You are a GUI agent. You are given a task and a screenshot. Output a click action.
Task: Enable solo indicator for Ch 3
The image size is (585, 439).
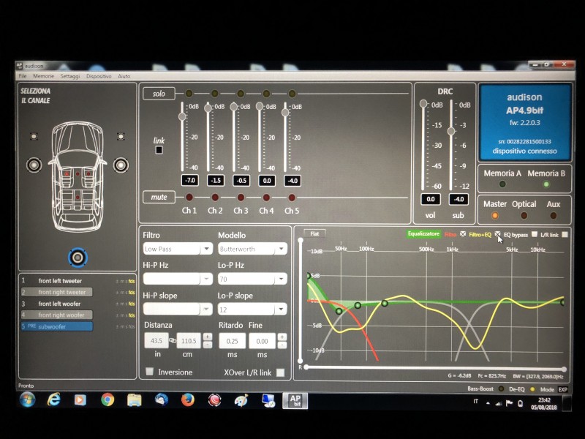coord(241,94)
